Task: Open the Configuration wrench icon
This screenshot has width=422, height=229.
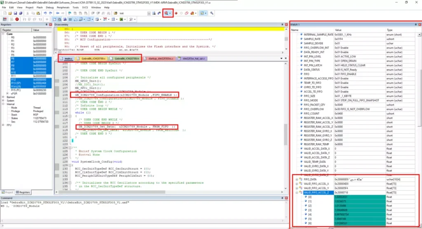Action: coord(212,13)
